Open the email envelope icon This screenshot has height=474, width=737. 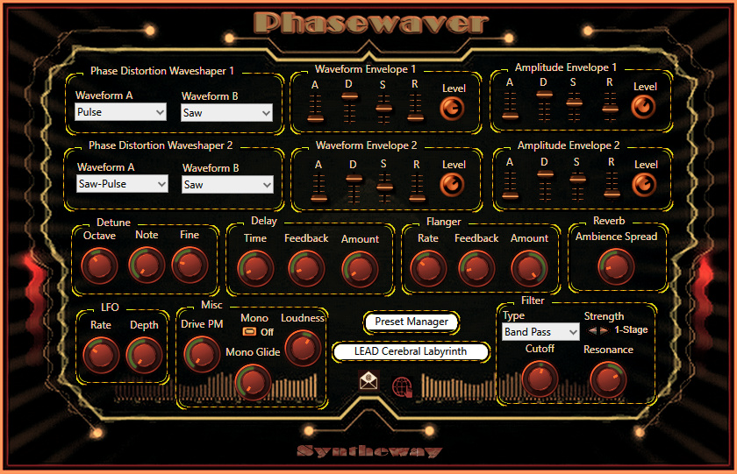tap(368, 380)
